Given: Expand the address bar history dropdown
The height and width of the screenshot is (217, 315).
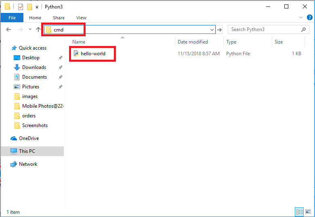Looking at the screenshot, I should [212, 30].
